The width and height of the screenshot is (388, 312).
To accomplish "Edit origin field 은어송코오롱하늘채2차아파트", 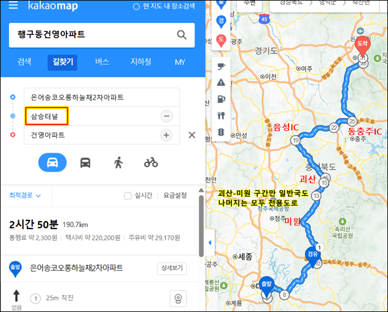I will pyautogui.click(x=102, y=98).
